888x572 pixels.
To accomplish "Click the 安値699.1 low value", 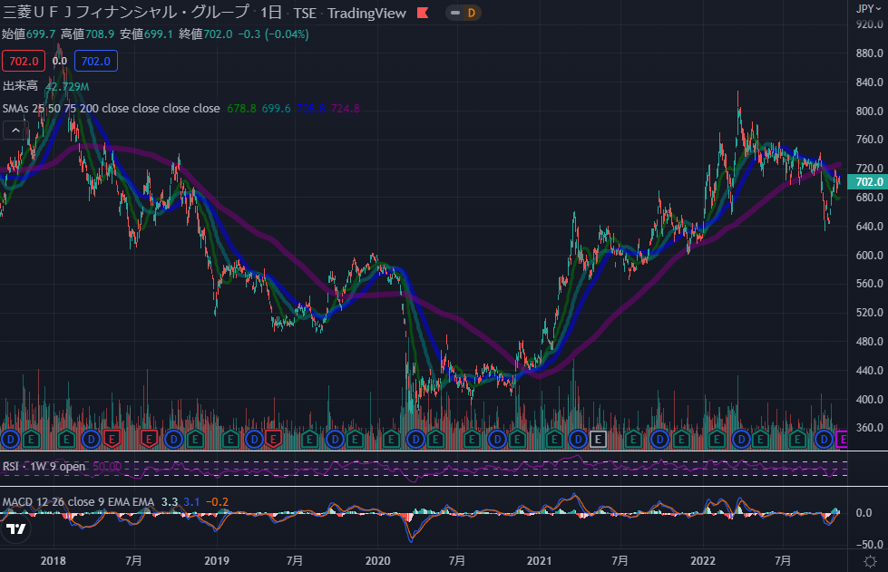I will [146, 34].
